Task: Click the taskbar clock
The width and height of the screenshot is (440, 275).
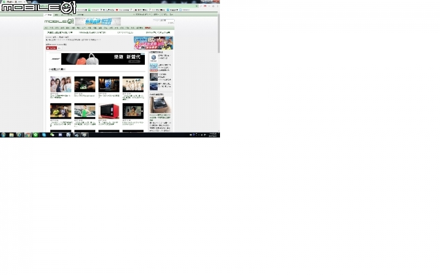Action: click(213, 135)
